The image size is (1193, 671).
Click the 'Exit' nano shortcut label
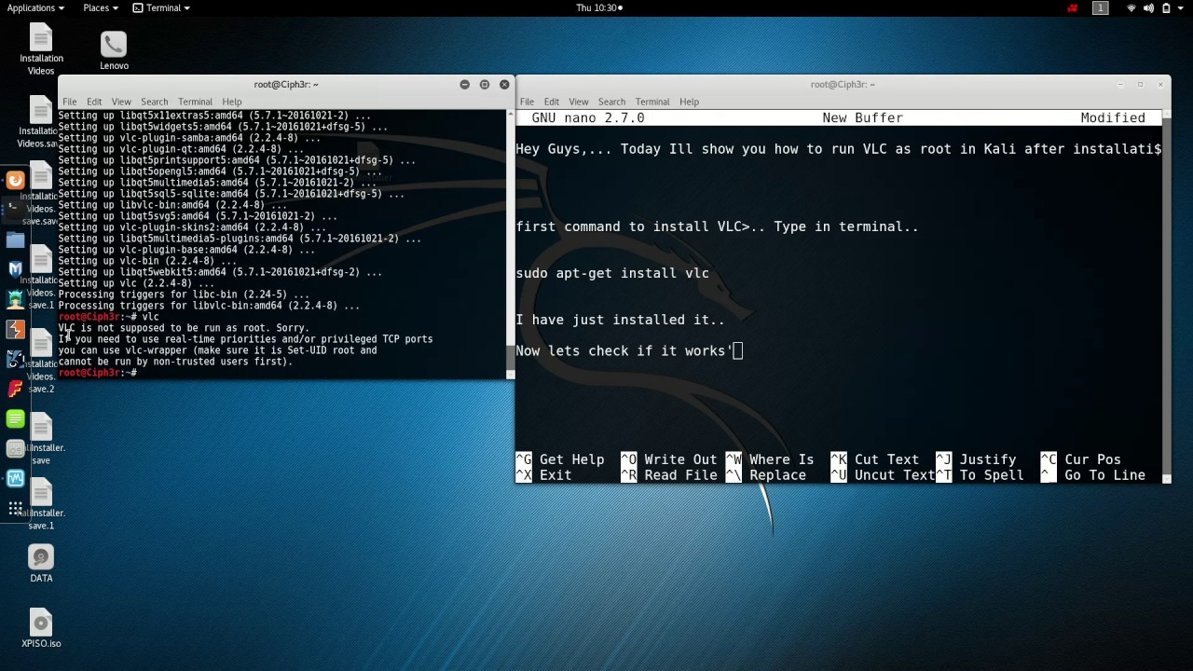(555, 475)
